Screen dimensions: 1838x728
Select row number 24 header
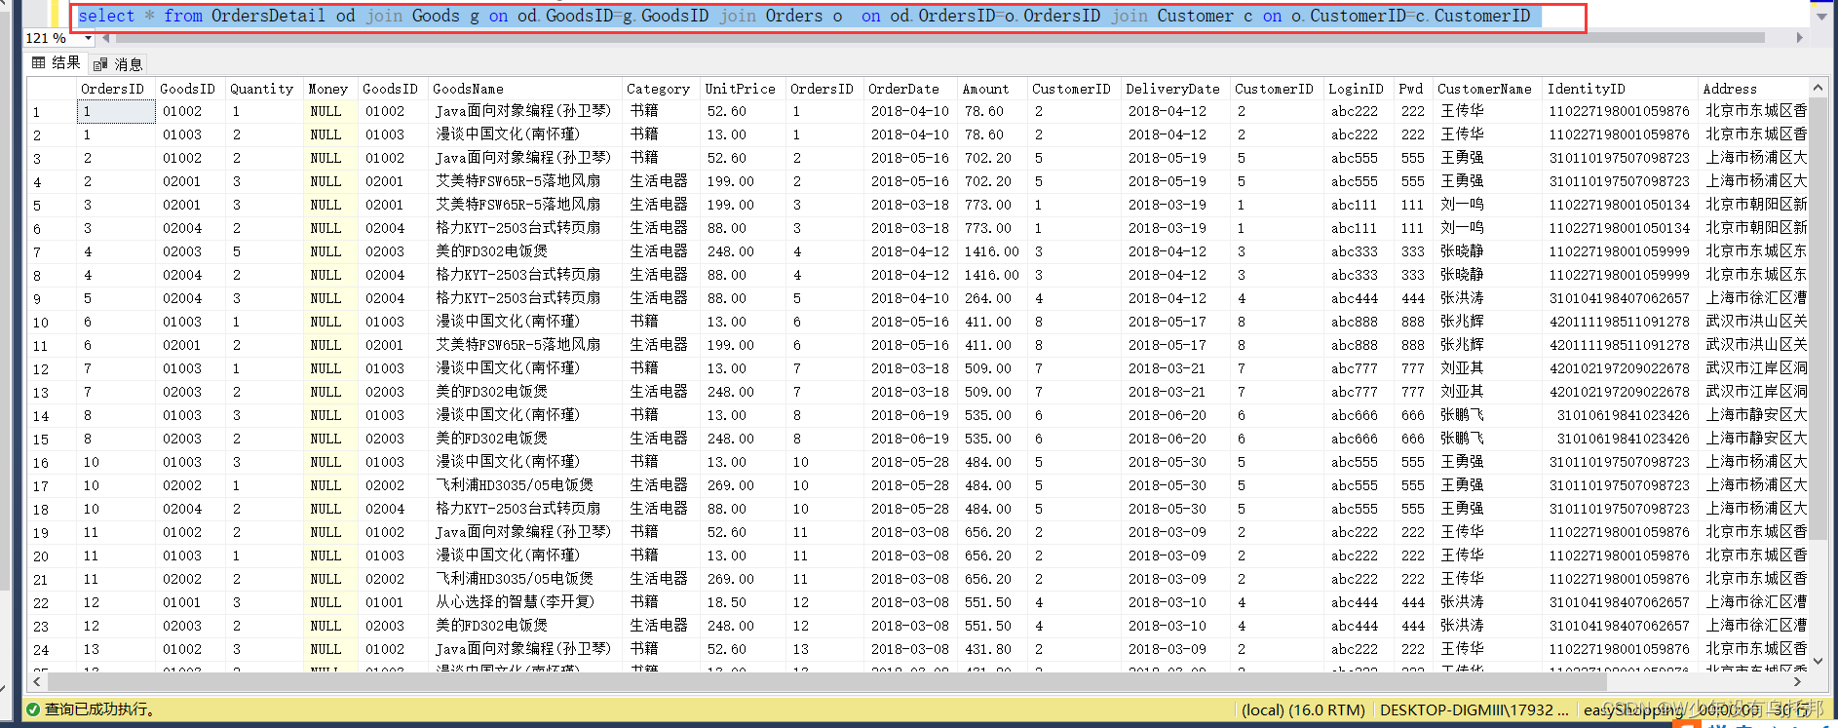(53, 650)
